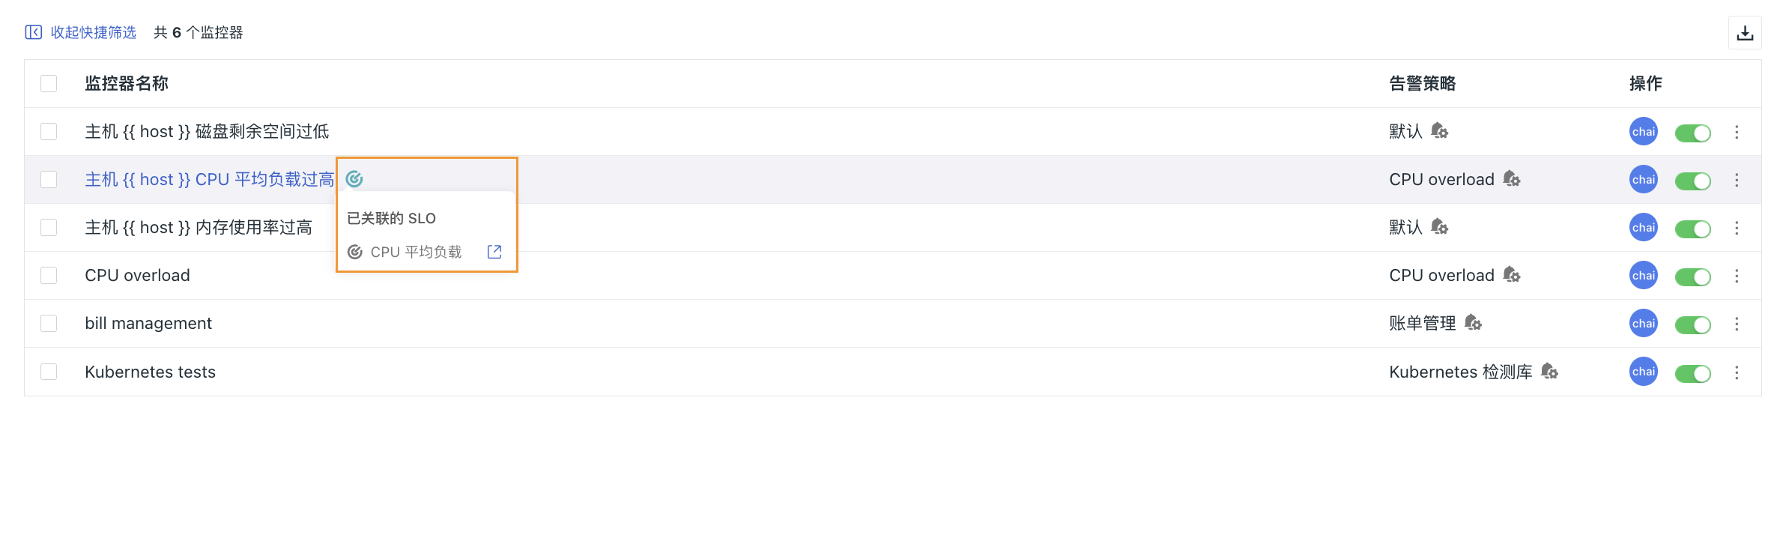Image resolution: width=1786 pixels, height=553 pixels.
Task: Click the SLO icon beside CPU 平均负载过高
Action: (354, 179)
